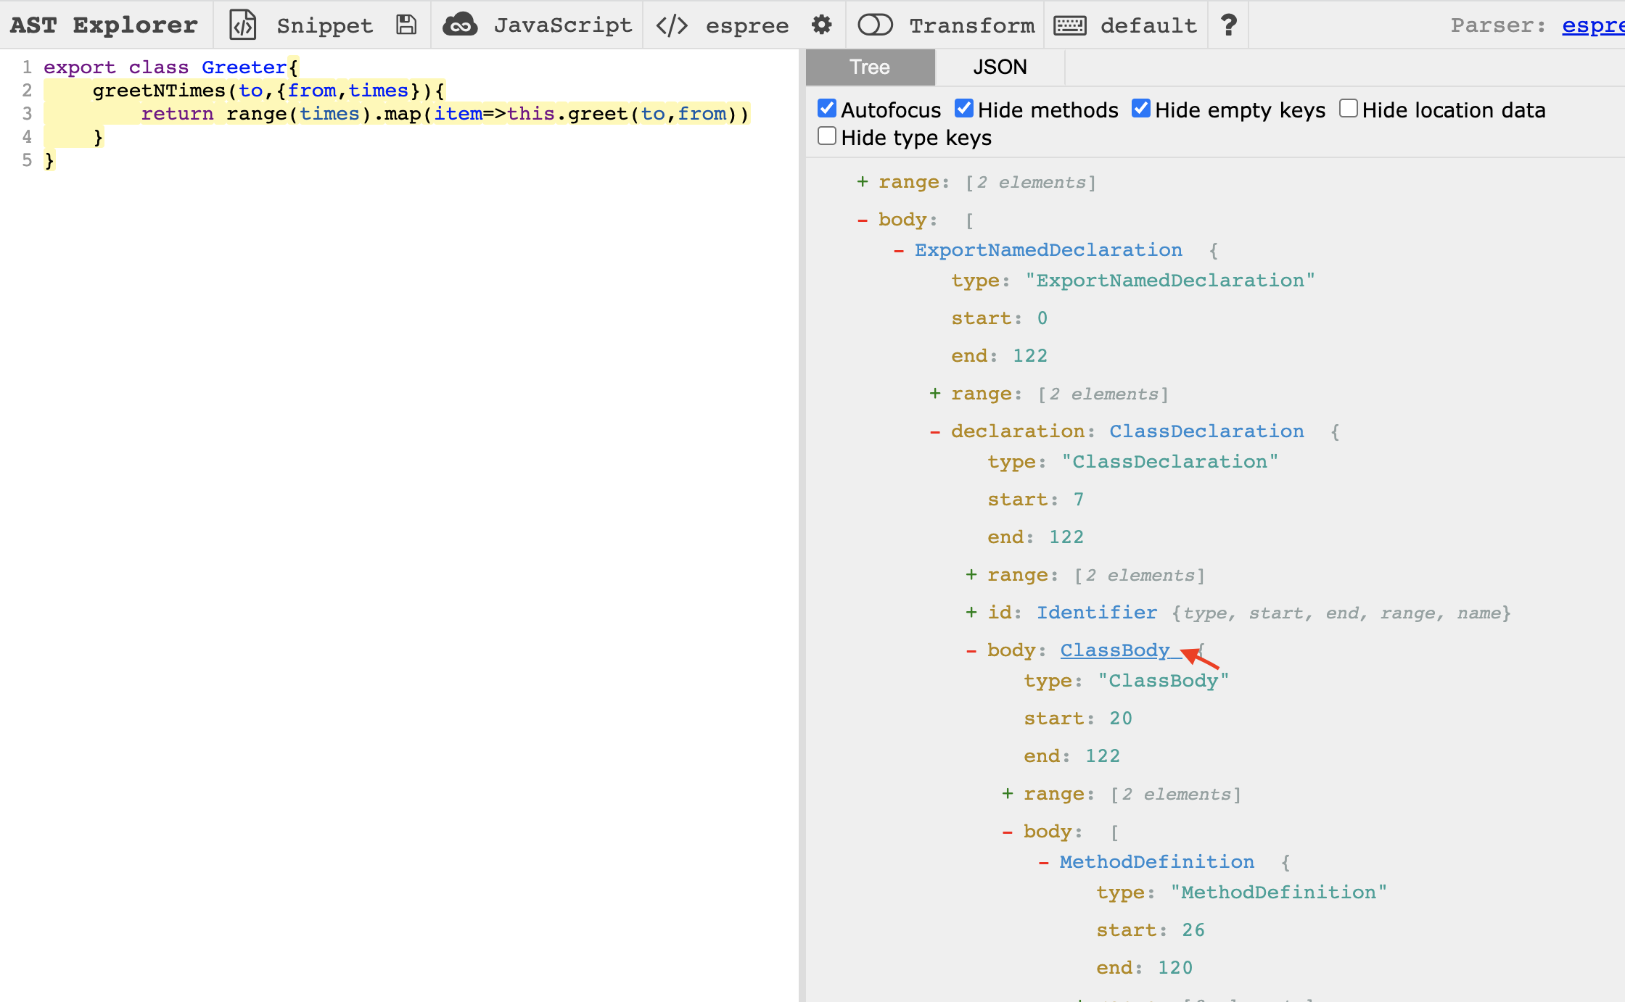Enable Hide type keys checkbox
Image resolution: width=1625 pixels, height=1002 pixels.
click(827, 136)
